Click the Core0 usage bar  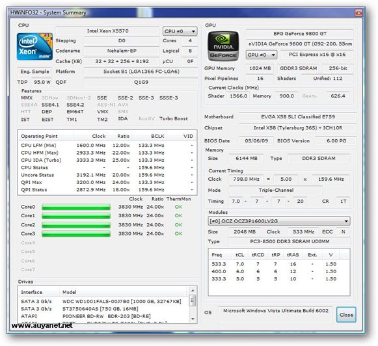coord(76,207)
